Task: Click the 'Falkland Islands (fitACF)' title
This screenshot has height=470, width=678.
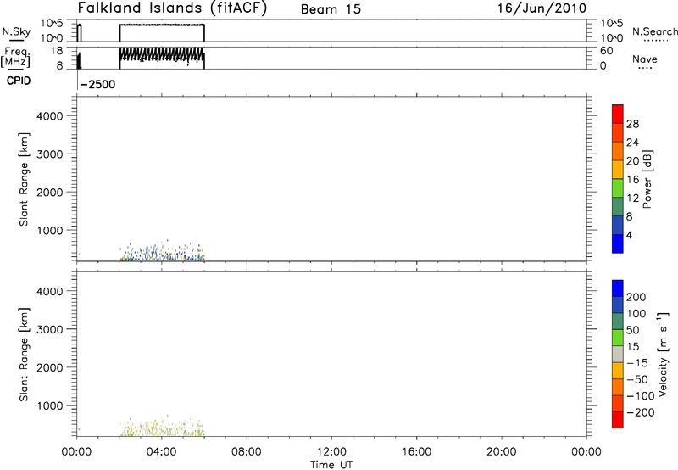Action: pos(172,8)
